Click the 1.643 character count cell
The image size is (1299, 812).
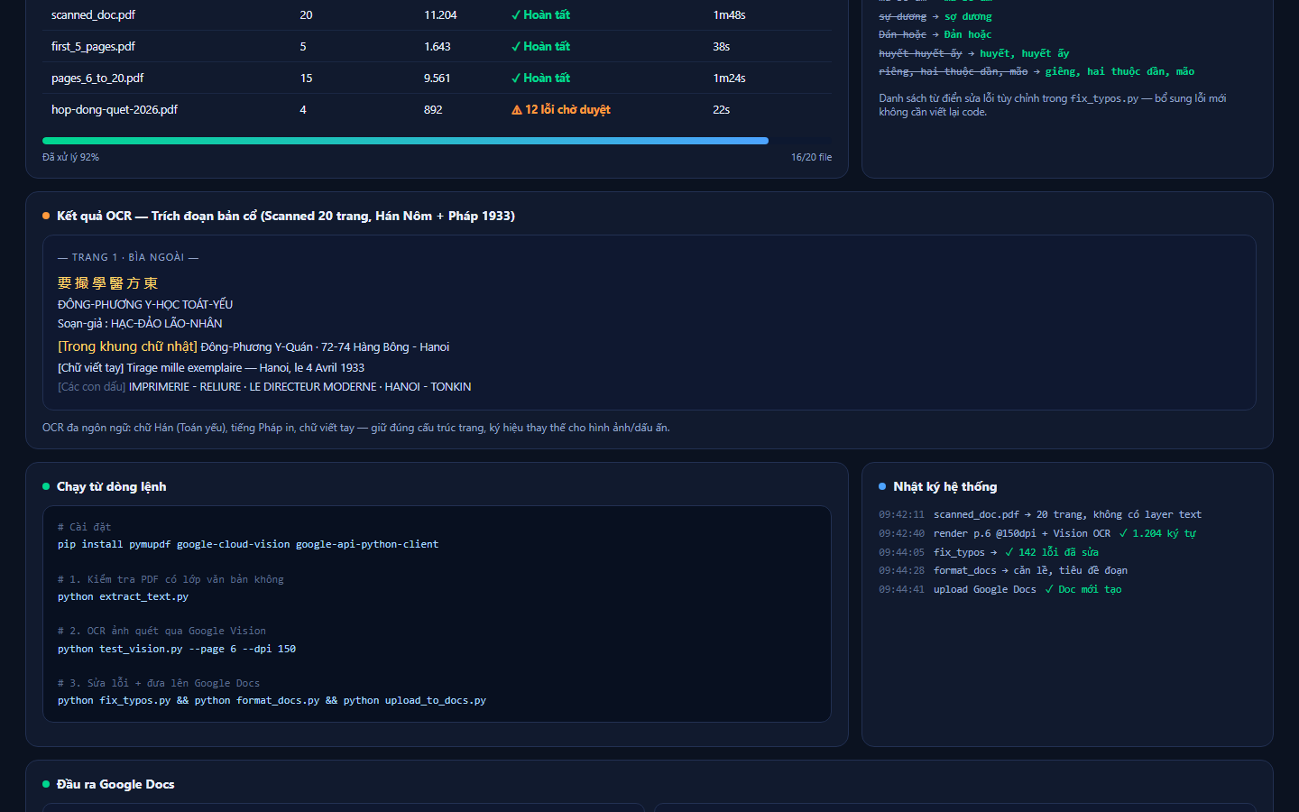coord(438,47)
